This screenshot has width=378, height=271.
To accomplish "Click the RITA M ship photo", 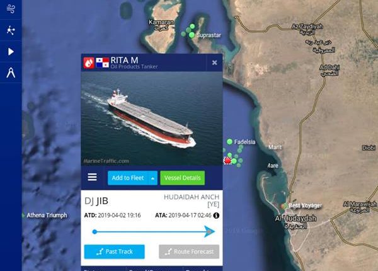I will pyautogui.click(x=152, y=118).
